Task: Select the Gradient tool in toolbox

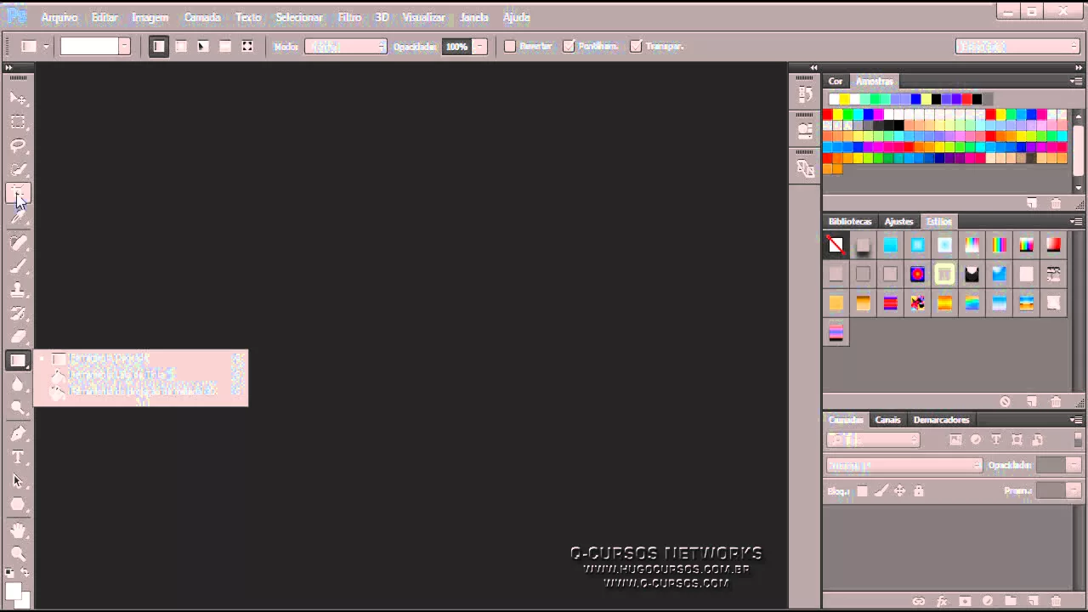Action: point(18,361)
